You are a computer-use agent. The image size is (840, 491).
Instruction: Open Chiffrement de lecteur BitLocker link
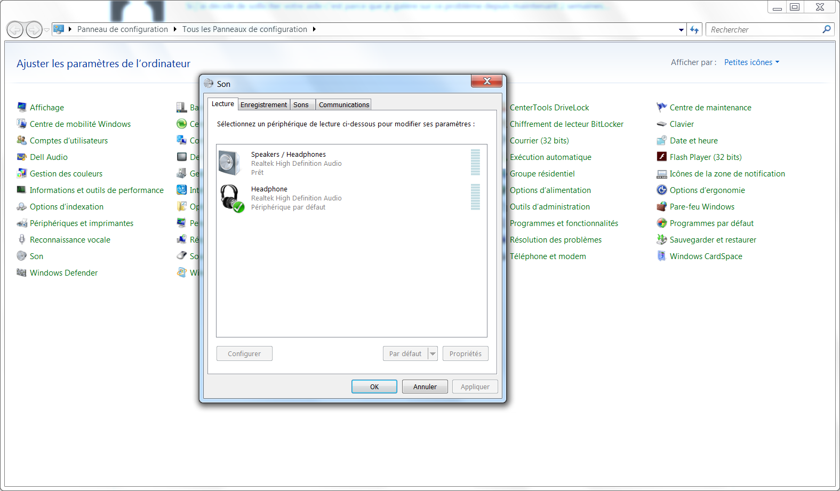(566, 124)
